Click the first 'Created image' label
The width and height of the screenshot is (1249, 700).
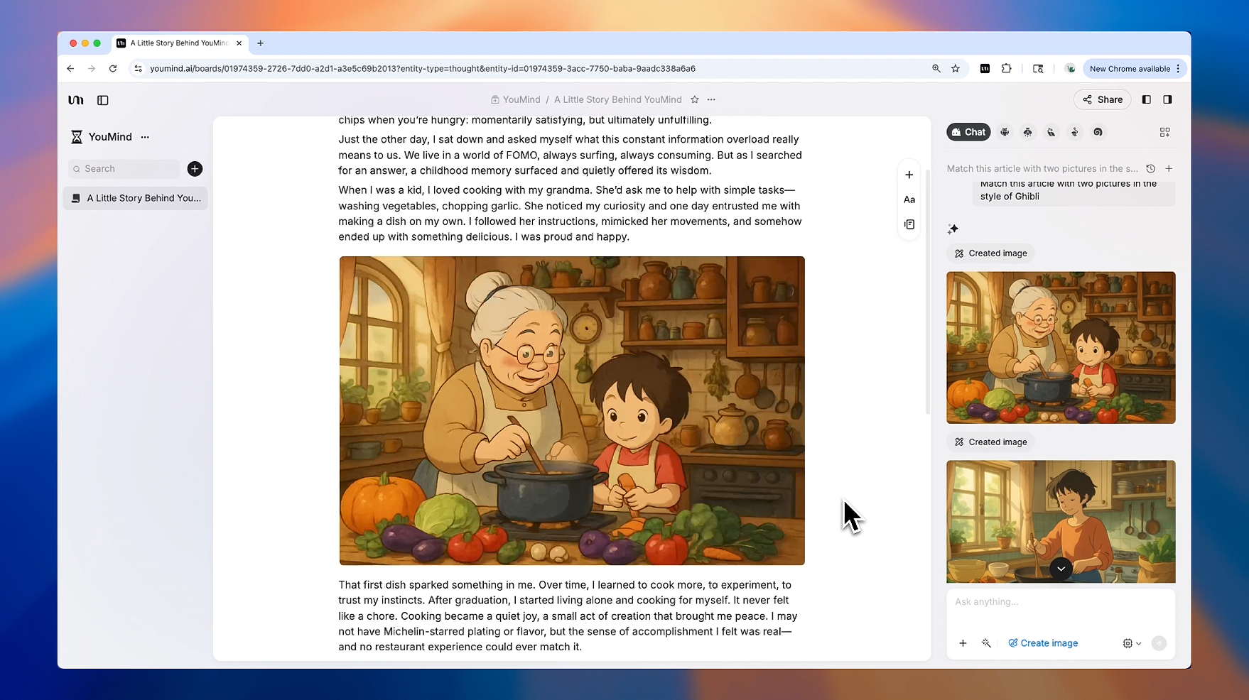tap(990, 253)
